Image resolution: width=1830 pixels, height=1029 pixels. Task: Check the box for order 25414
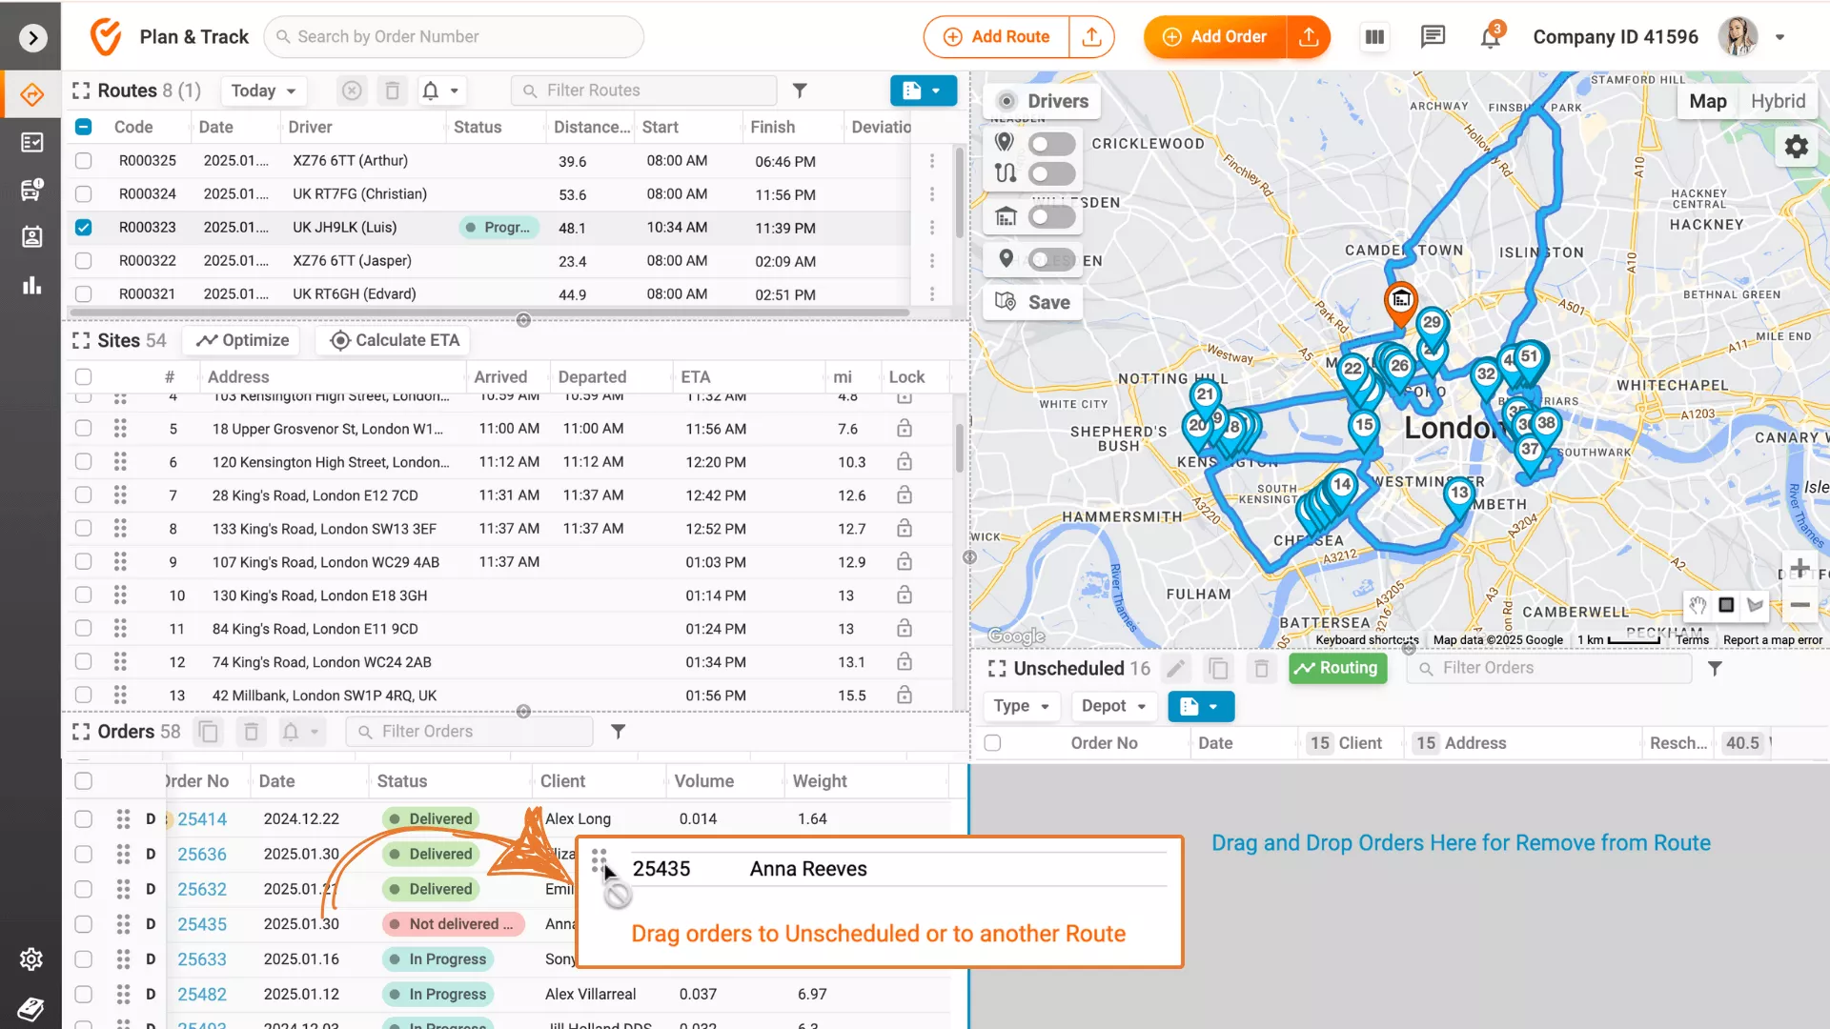click(84, 818)
